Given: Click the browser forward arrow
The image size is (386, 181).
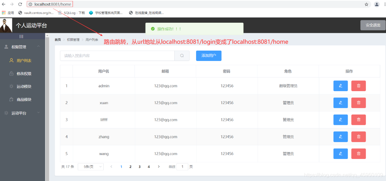Looking at the screenshot, I should click(12, 4).
